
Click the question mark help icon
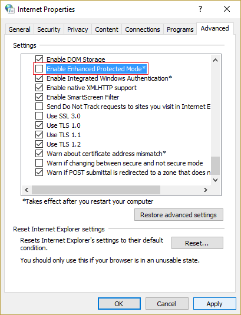(x=200, y=9)
